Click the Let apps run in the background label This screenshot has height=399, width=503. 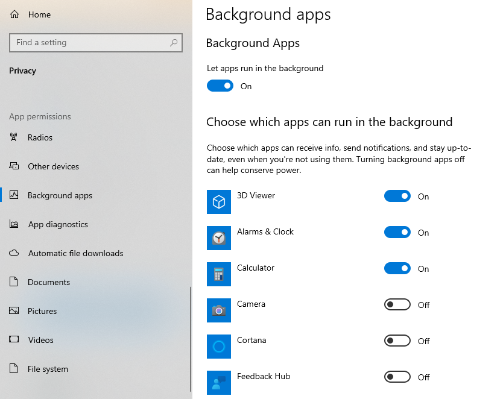pyautogui.click(x=265, y=69)
